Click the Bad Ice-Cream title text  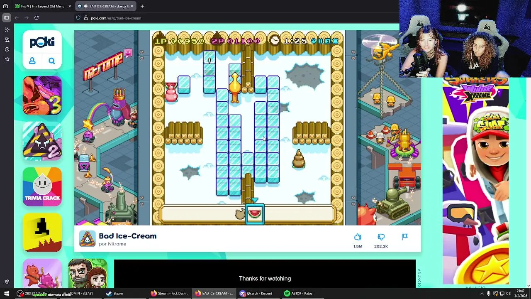[128, 236]
